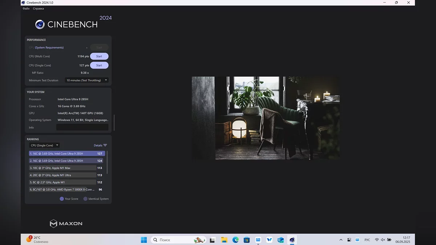Viewport: 436px width, 245px height.
Task: Click the Maxon logo at bottom
Action: point(66,223)
